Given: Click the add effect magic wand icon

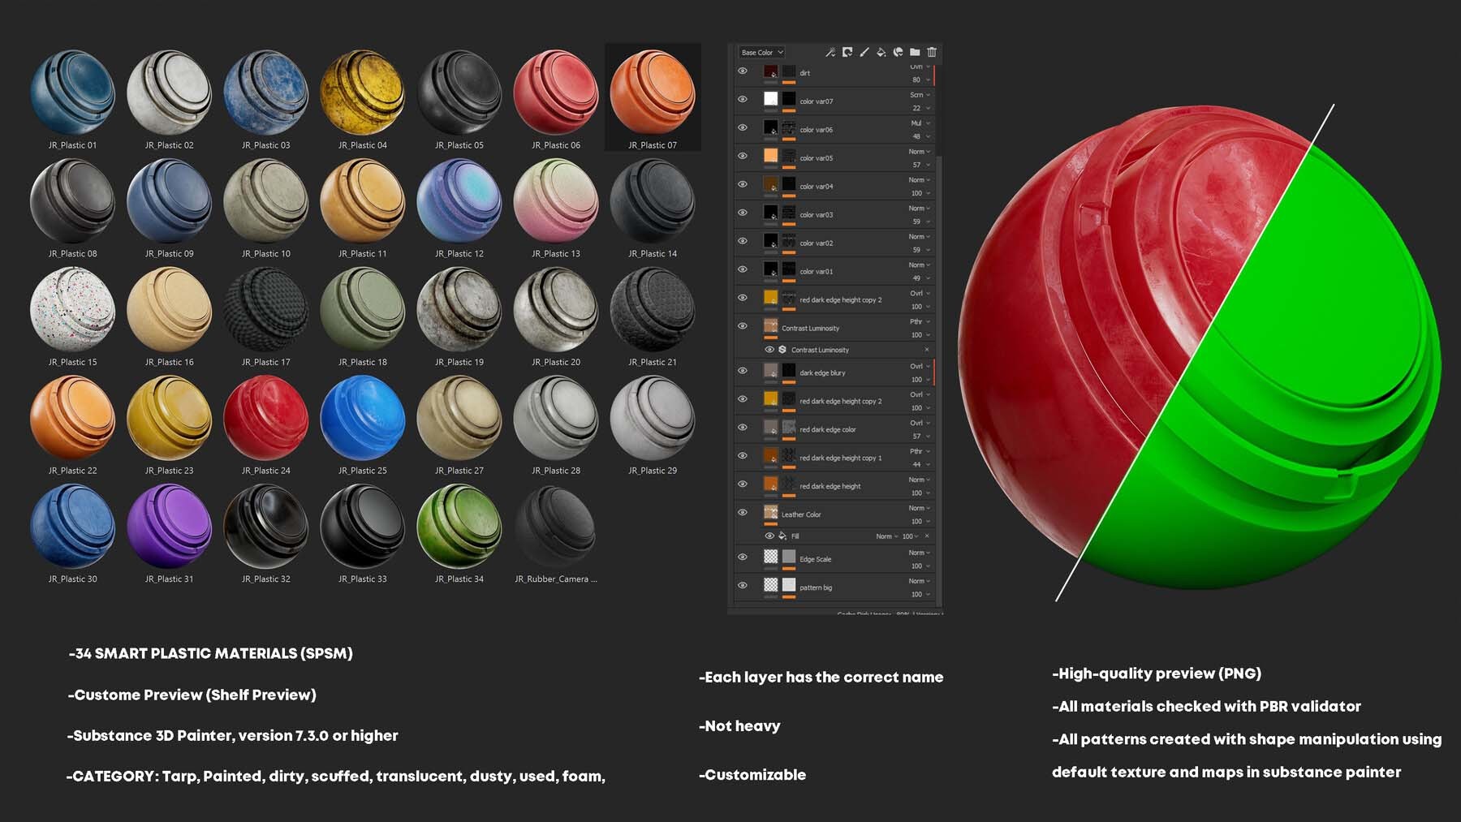Looking at the screenshot, I should [x=830, y=53].
